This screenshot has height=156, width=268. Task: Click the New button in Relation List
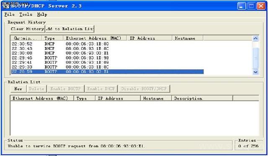pyautogui.click(x=18, y=89)
